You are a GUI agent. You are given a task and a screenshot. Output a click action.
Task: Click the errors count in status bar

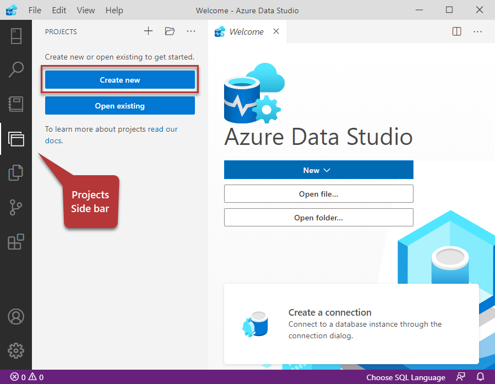(18, 377)
